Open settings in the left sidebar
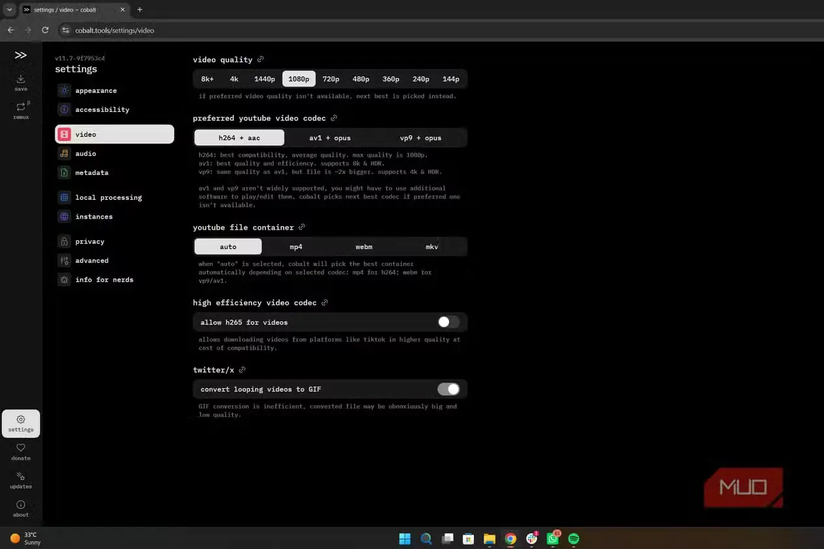Viewport: 824px width, 549px height. 21,423
